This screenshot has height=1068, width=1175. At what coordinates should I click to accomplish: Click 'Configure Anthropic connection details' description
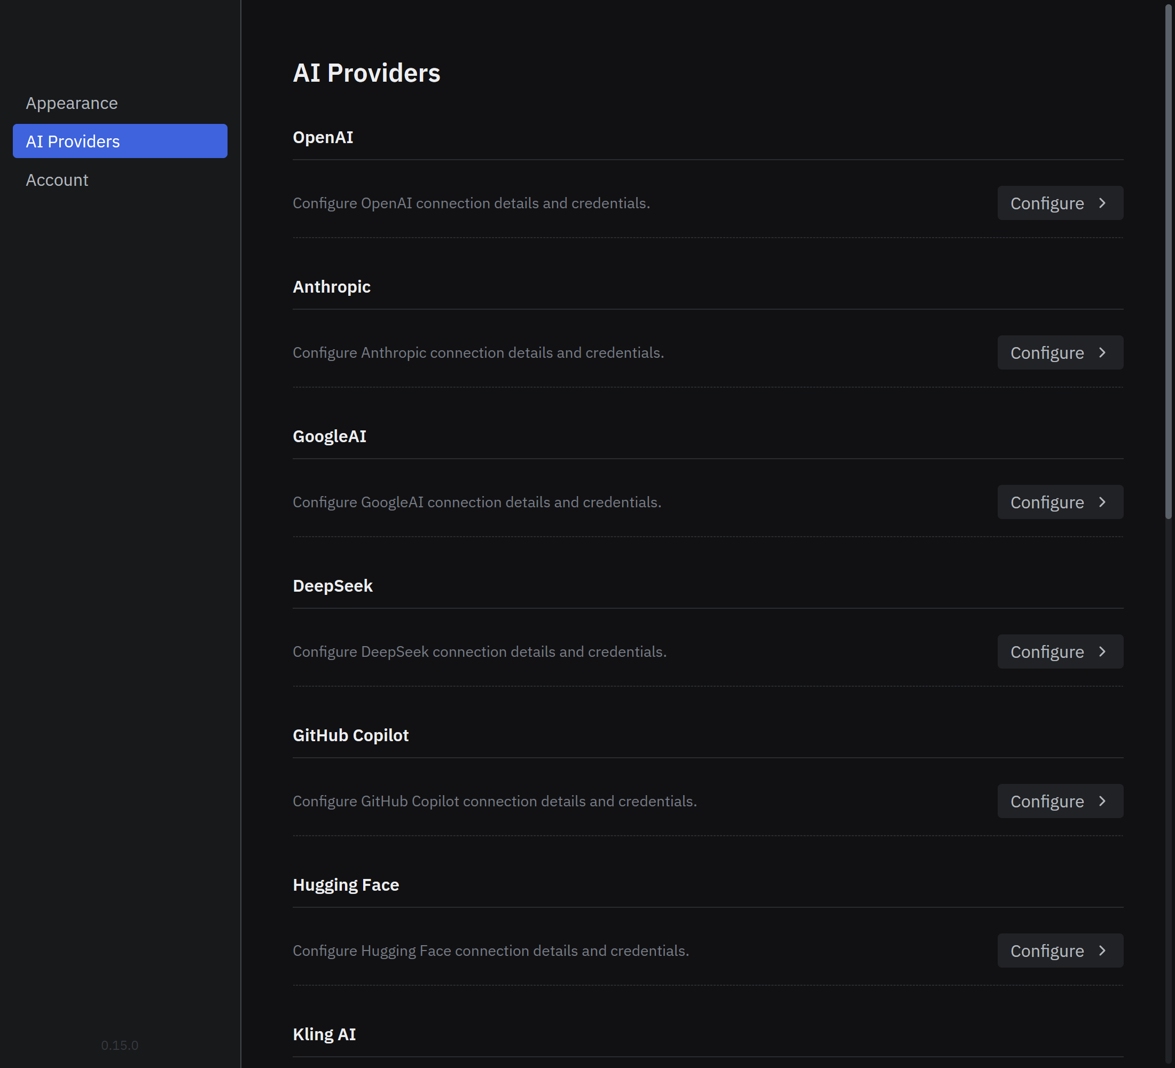[478, 352]
